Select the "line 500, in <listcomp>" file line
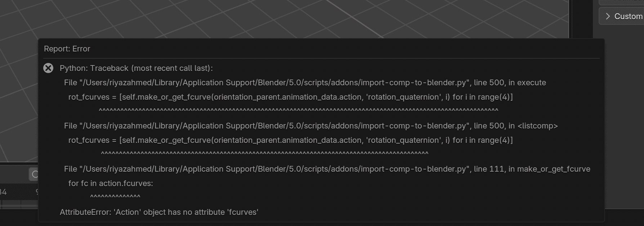644x226 pixels. point(310,126)
